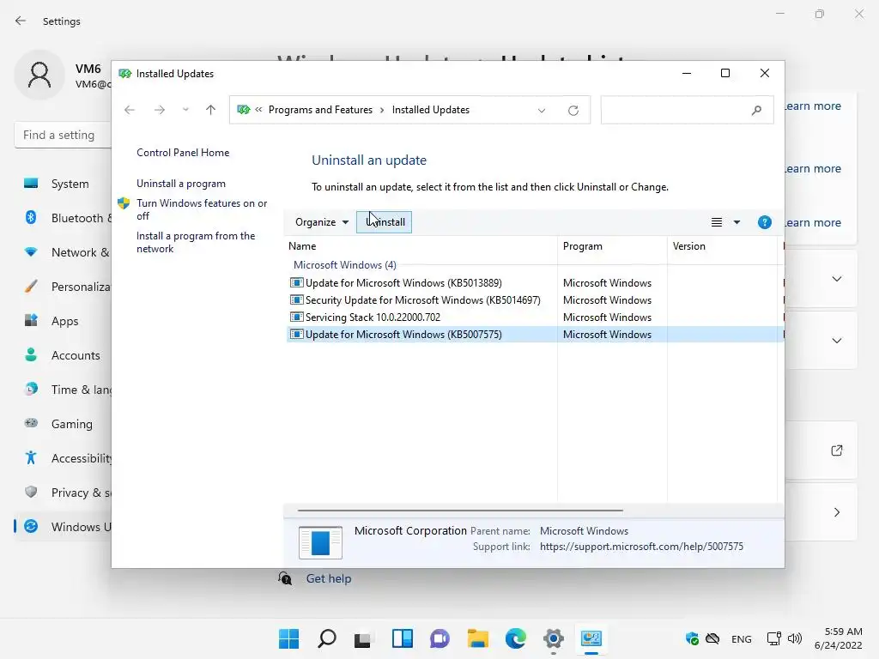Go up one level arrow
This screenshot has height=659, width=879.
(211, 110)
